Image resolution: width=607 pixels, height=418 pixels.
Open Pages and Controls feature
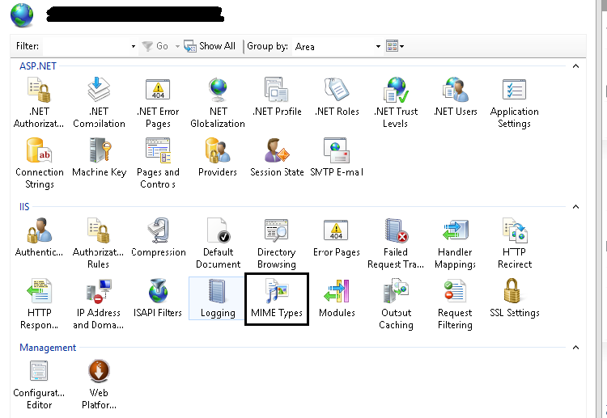(x=158, y=163)
